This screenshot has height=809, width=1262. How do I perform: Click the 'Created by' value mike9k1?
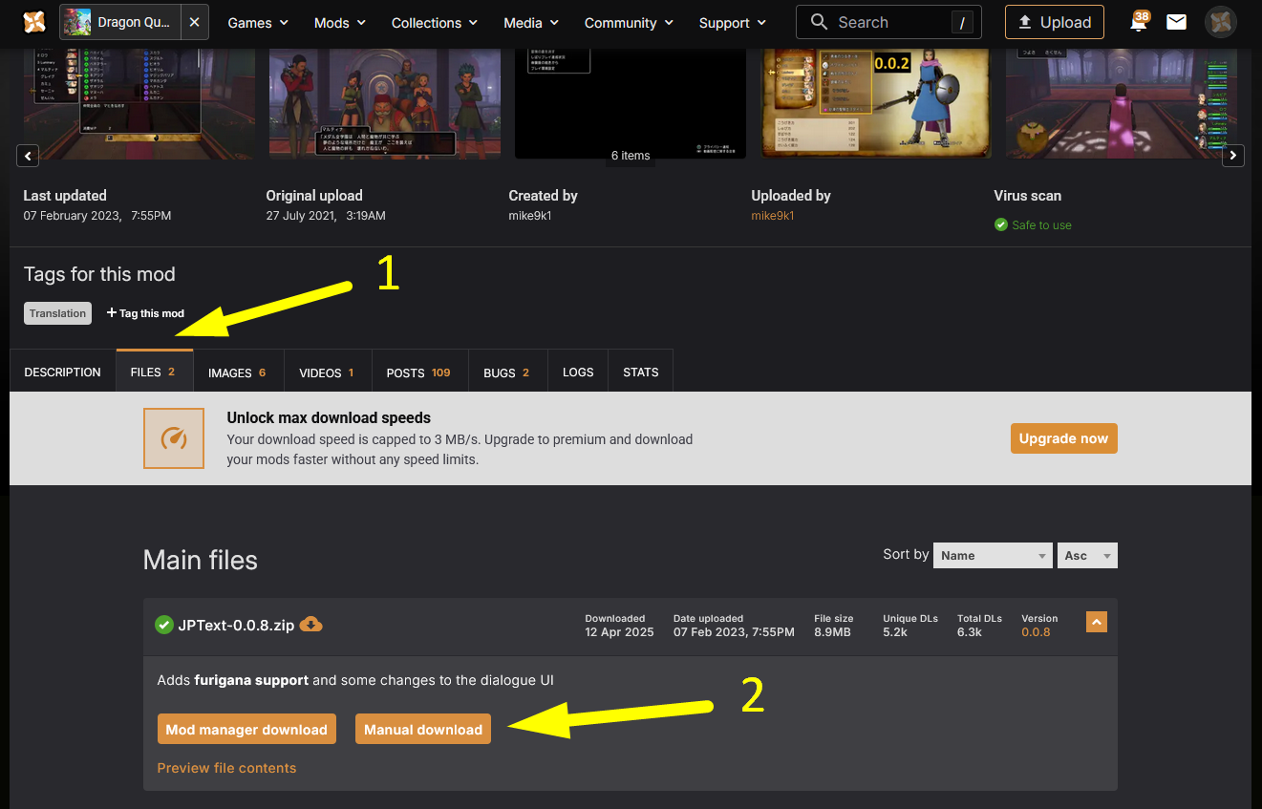click(x=530, y=216)
